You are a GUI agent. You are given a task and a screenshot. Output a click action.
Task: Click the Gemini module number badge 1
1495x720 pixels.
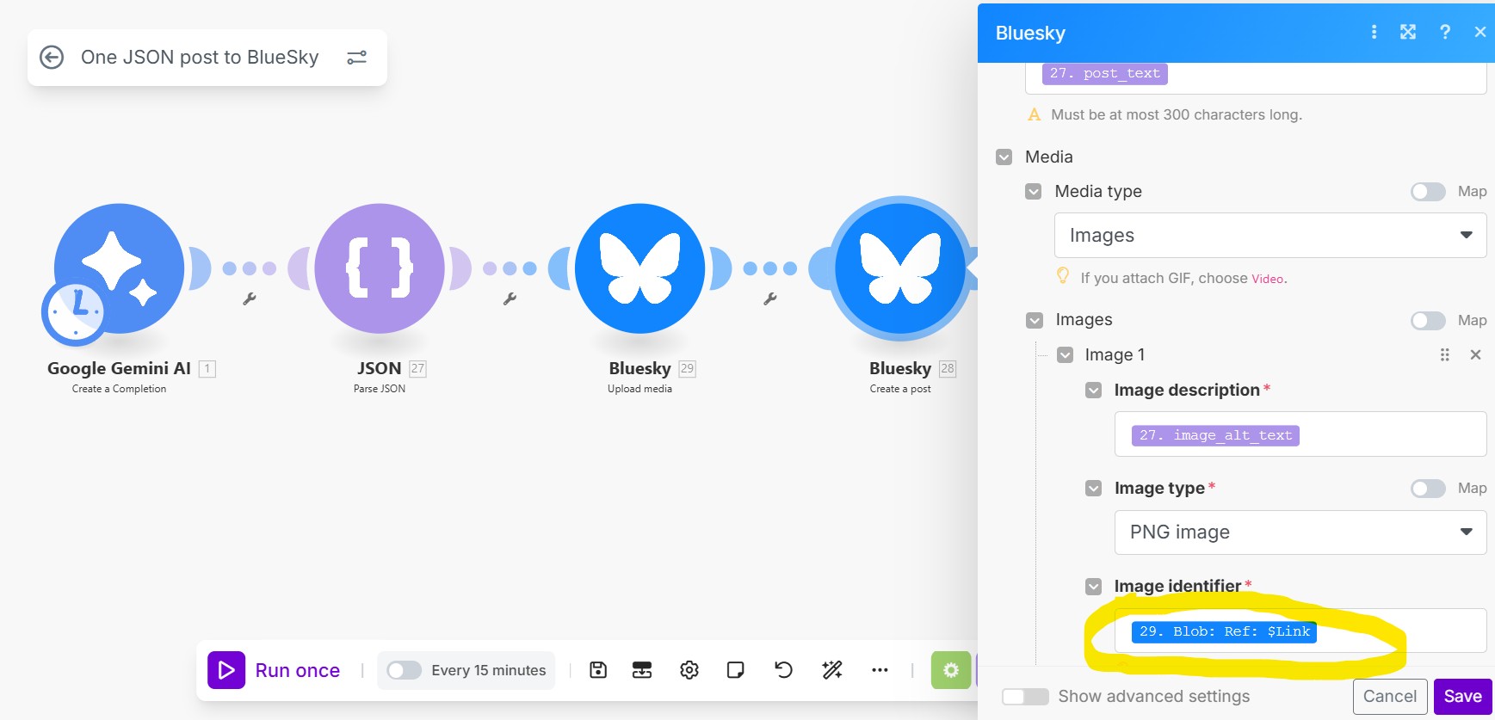pyautogui.click(x=207, y=369)
